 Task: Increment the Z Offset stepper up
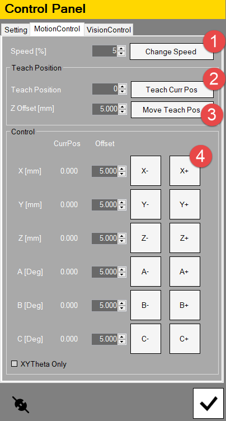coord(123,107)
